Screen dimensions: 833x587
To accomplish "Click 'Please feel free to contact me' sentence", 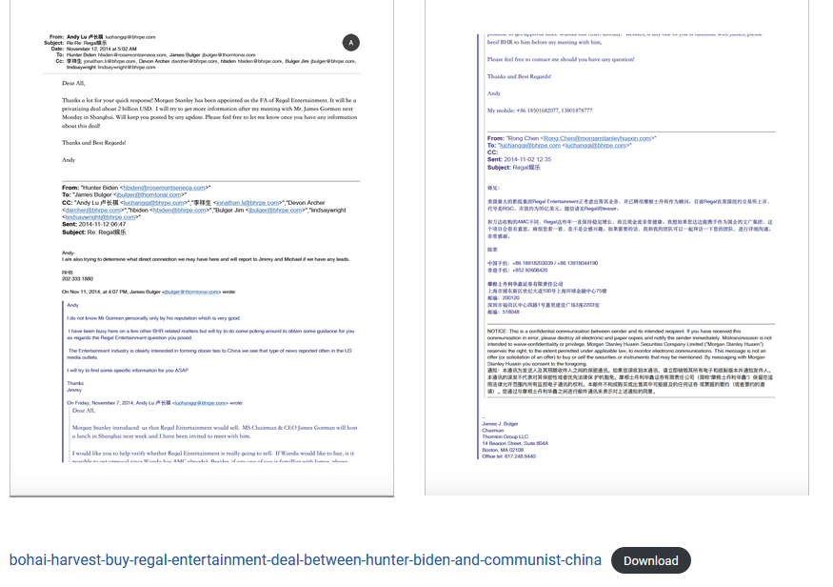I will point(561,59).
